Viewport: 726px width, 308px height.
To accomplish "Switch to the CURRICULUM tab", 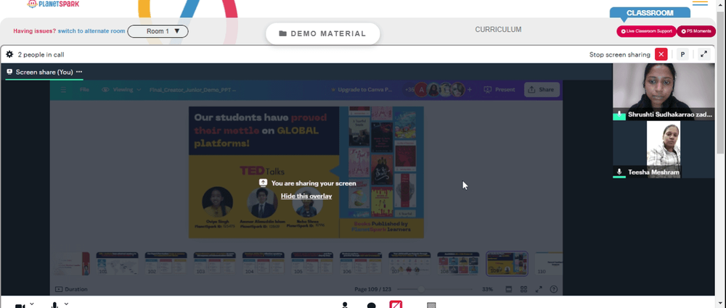I will click(498, 30).
